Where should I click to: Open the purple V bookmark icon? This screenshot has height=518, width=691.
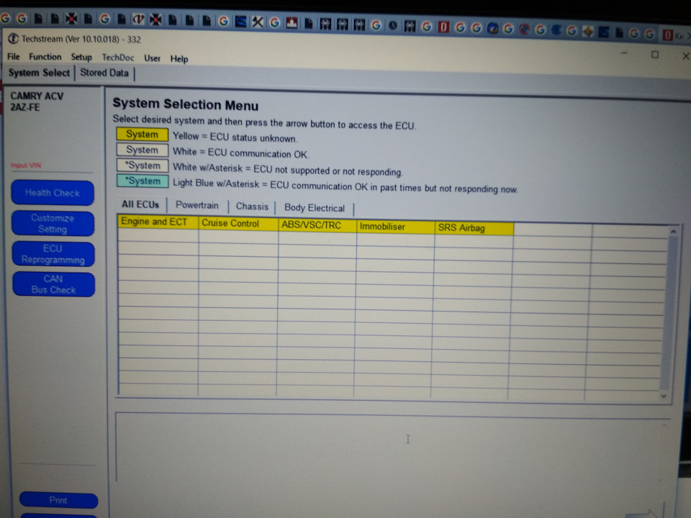(138, 19)
